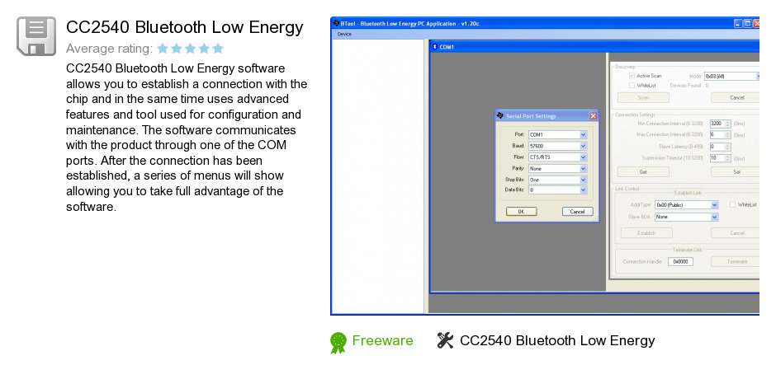Open the Stop Bits dropdown showing One

[558, 180]
